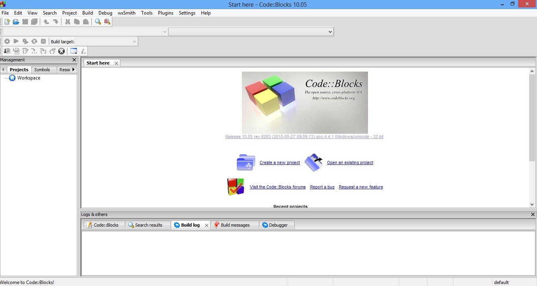
Task: Open the Build menu
Action: (x=87, y=13)
